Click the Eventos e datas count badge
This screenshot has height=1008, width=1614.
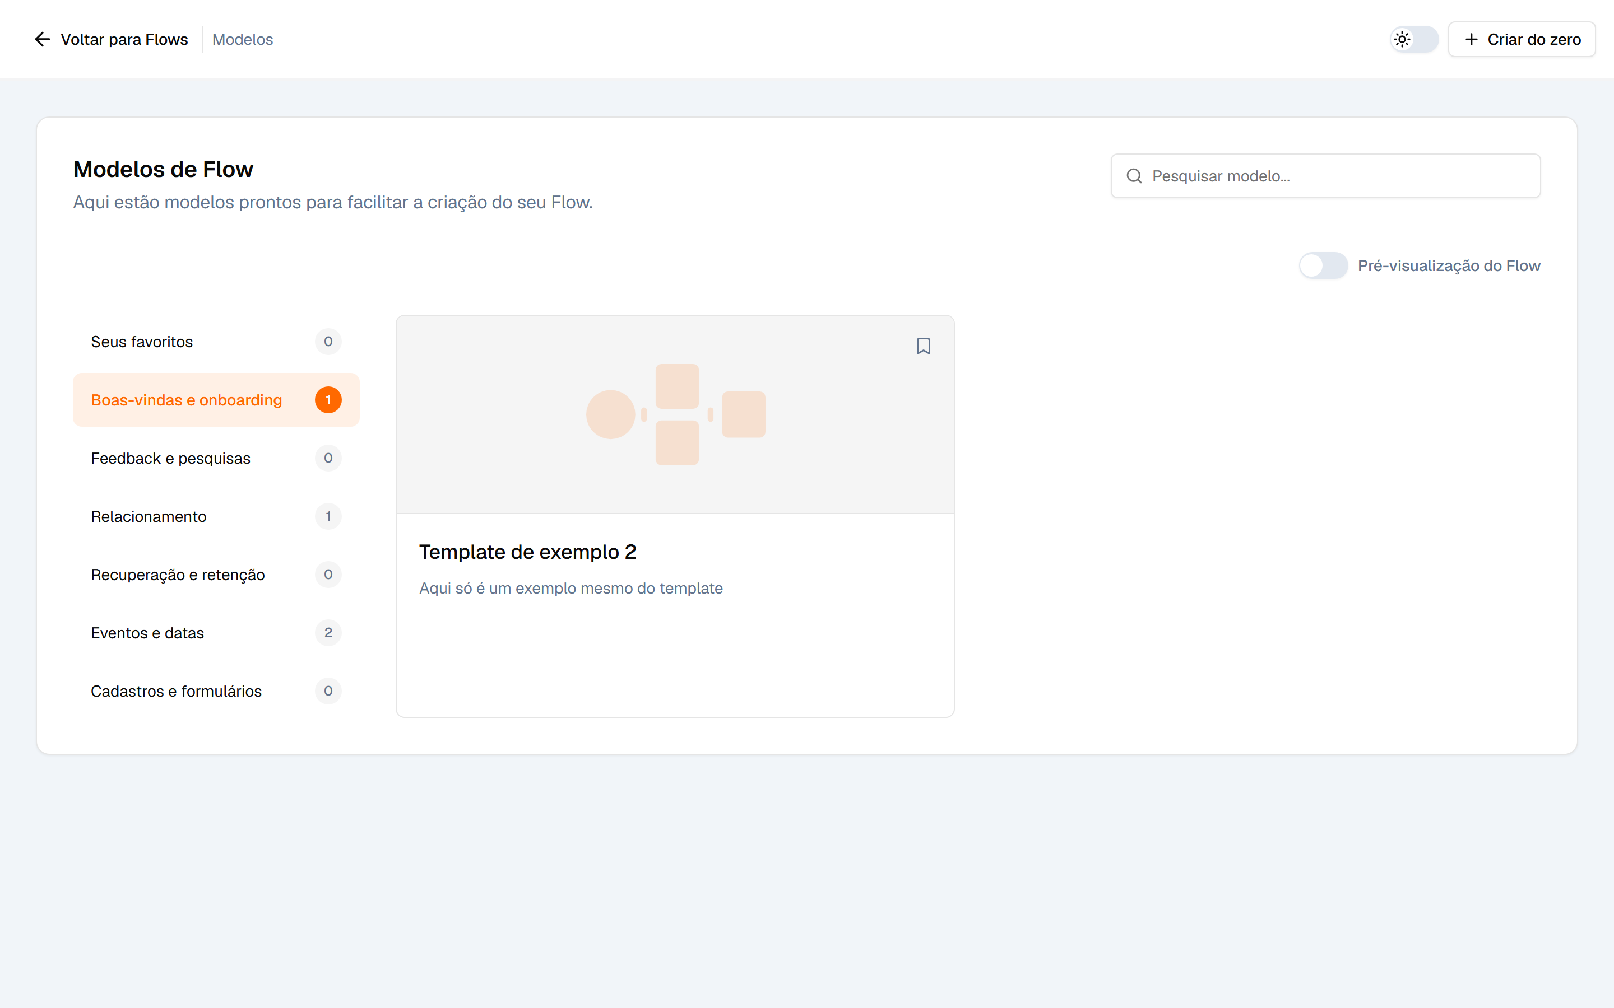click(x=328, y=633)
